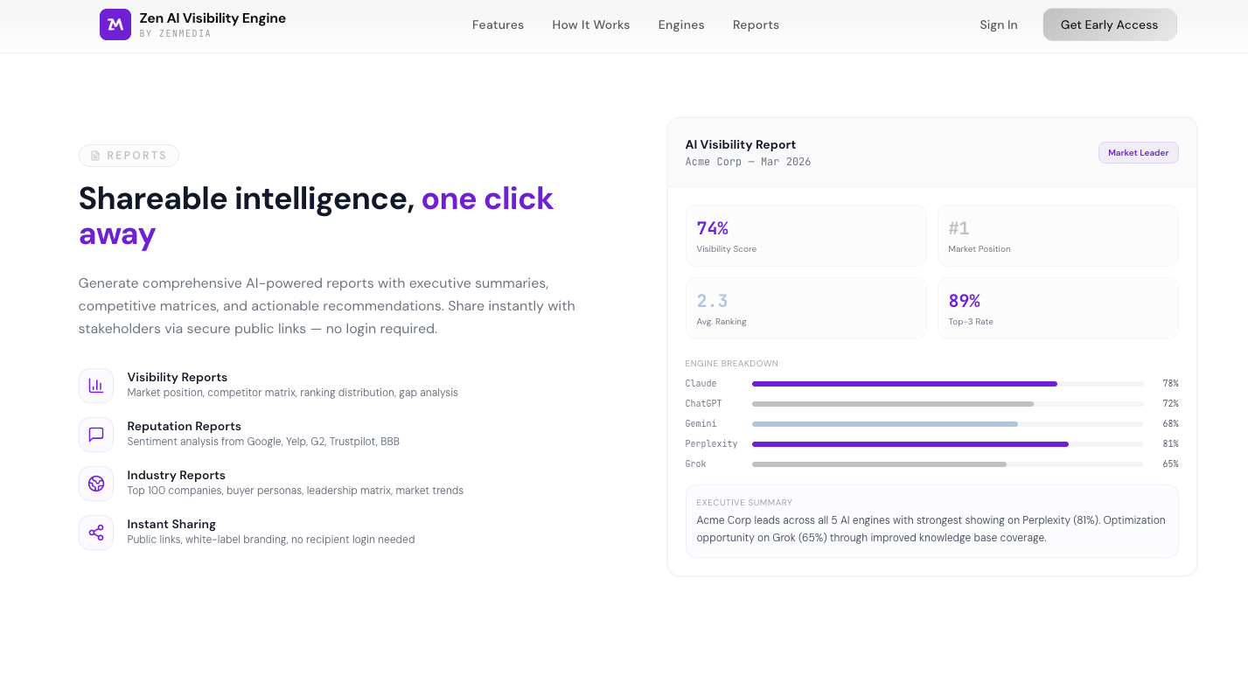Click the Industry Reports heading

point(177,475)
